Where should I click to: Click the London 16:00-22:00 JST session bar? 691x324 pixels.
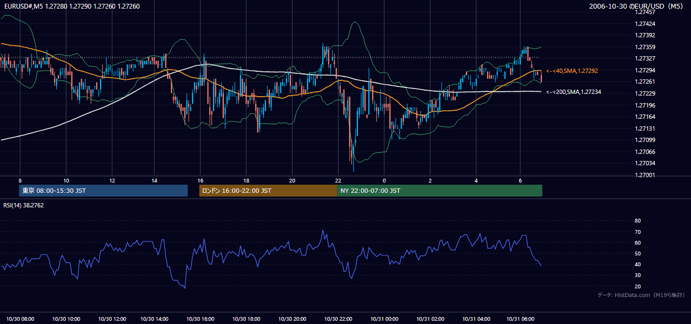tap(268, 191)
